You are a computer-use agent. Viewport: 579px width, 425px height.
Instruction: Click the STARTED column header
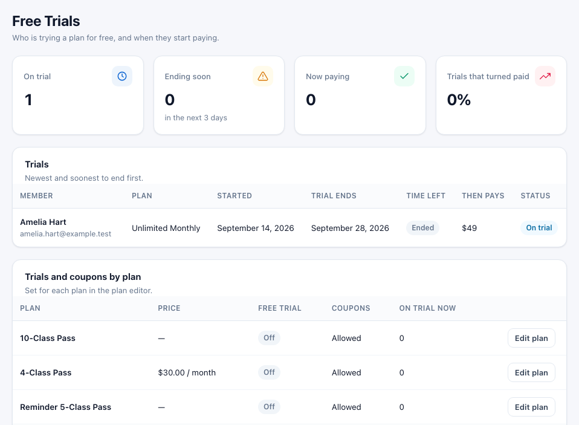click(234, 196)
